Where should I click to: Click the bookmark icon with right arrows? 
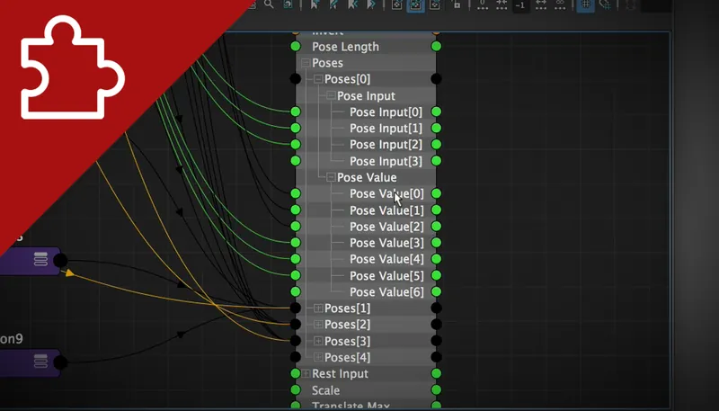[x=371, y=4]
